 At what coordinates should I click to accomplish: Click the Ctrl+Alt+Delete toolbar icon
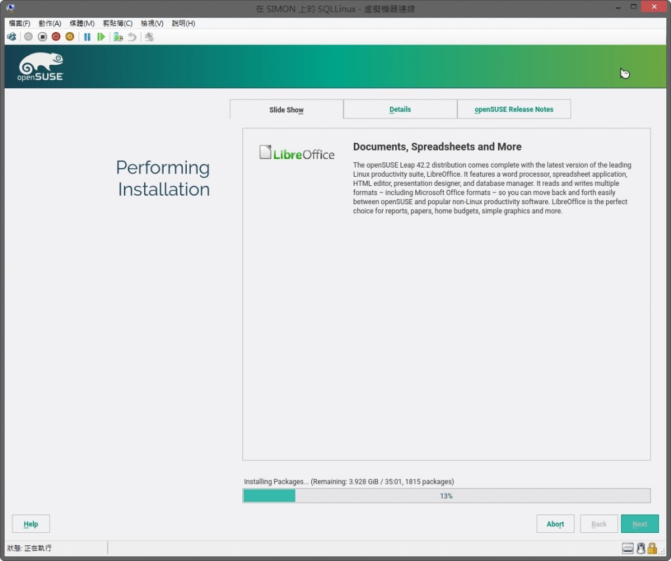tap(12, 37)
